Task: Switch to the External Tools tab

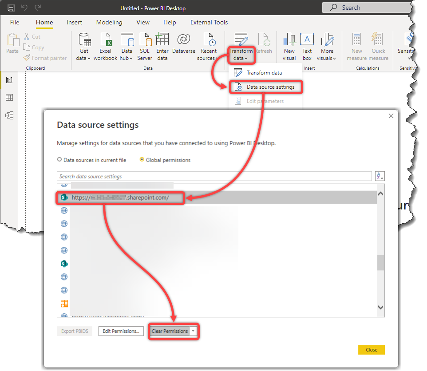Action: (x=209, y=22)
